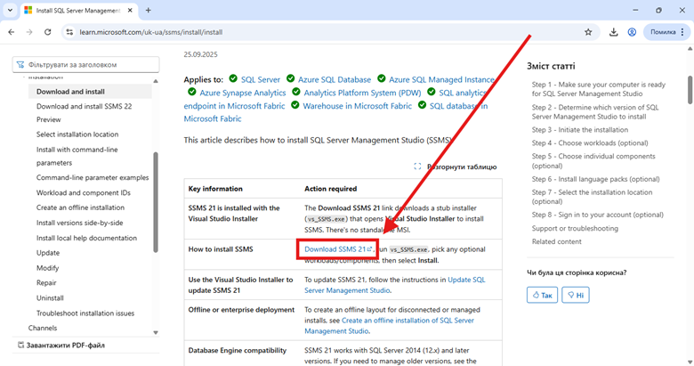Image resolution: width=694 pixels, height=366 pixels.
Task: Open site information icon in address bar
Action: pyautogui.click(x=69, y=32)
